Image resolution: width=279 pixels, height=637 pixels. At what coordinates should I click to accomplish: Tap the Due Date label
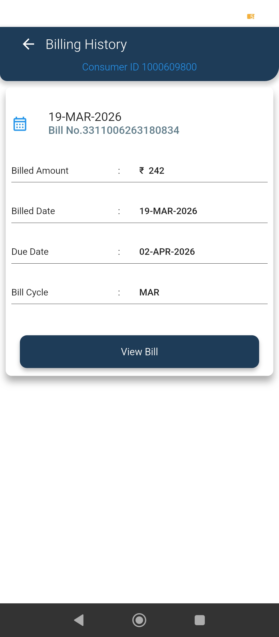30,252
